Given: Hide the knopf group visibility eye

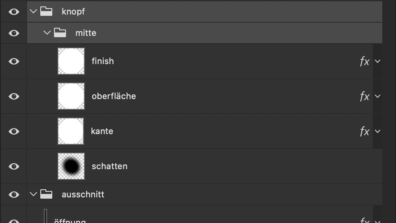Looking at the screenshot, I should pyautogui.click(x=14, y=12).
